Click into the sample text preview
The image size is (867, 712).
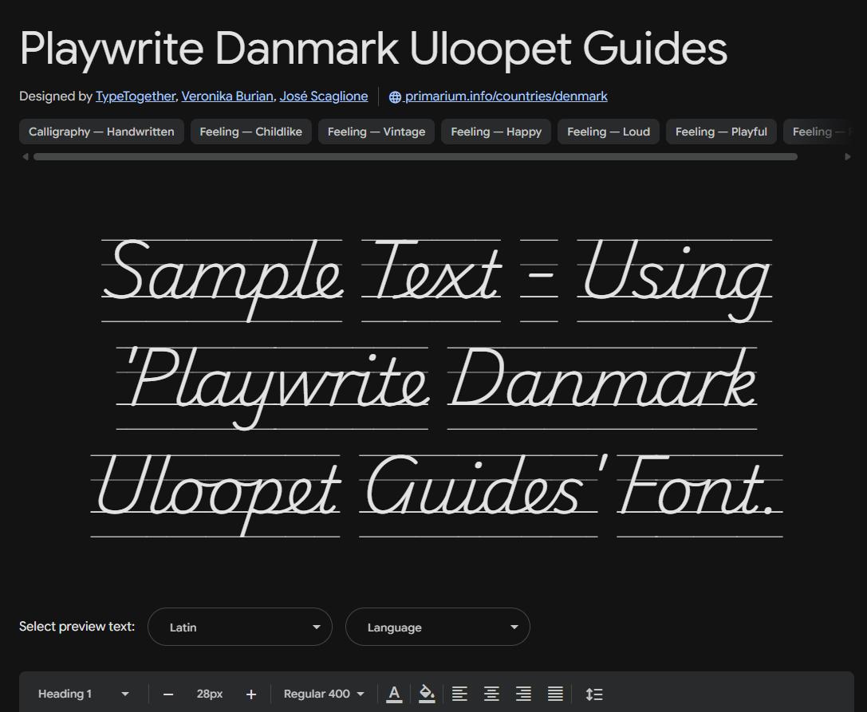(437, 387)
